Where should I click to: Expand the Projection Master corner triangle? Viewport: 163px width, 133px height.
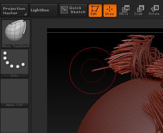[x=25, y=14]
